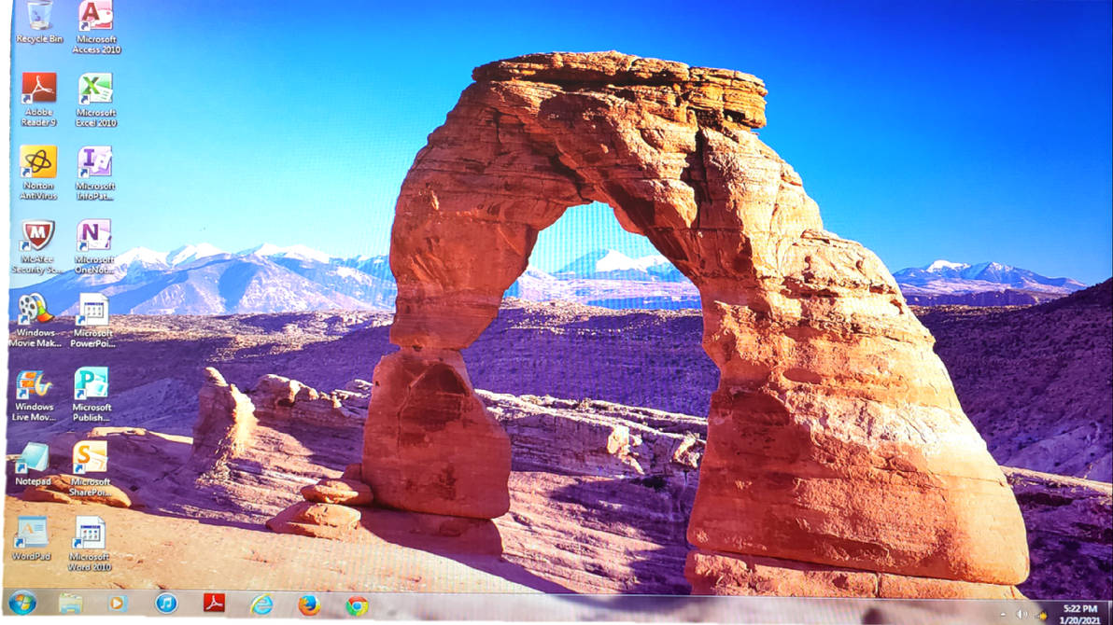
Task: Select the Microsoft InfoPath shortcut
Action: tap(95, 174)
